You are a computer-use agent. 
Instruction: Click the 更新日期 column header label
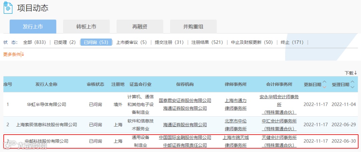coord(313,85)
